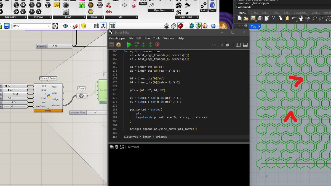Click the Cut scissors icon in Rhino
This screenshot has height=186, width=331.
click(274, 18)
